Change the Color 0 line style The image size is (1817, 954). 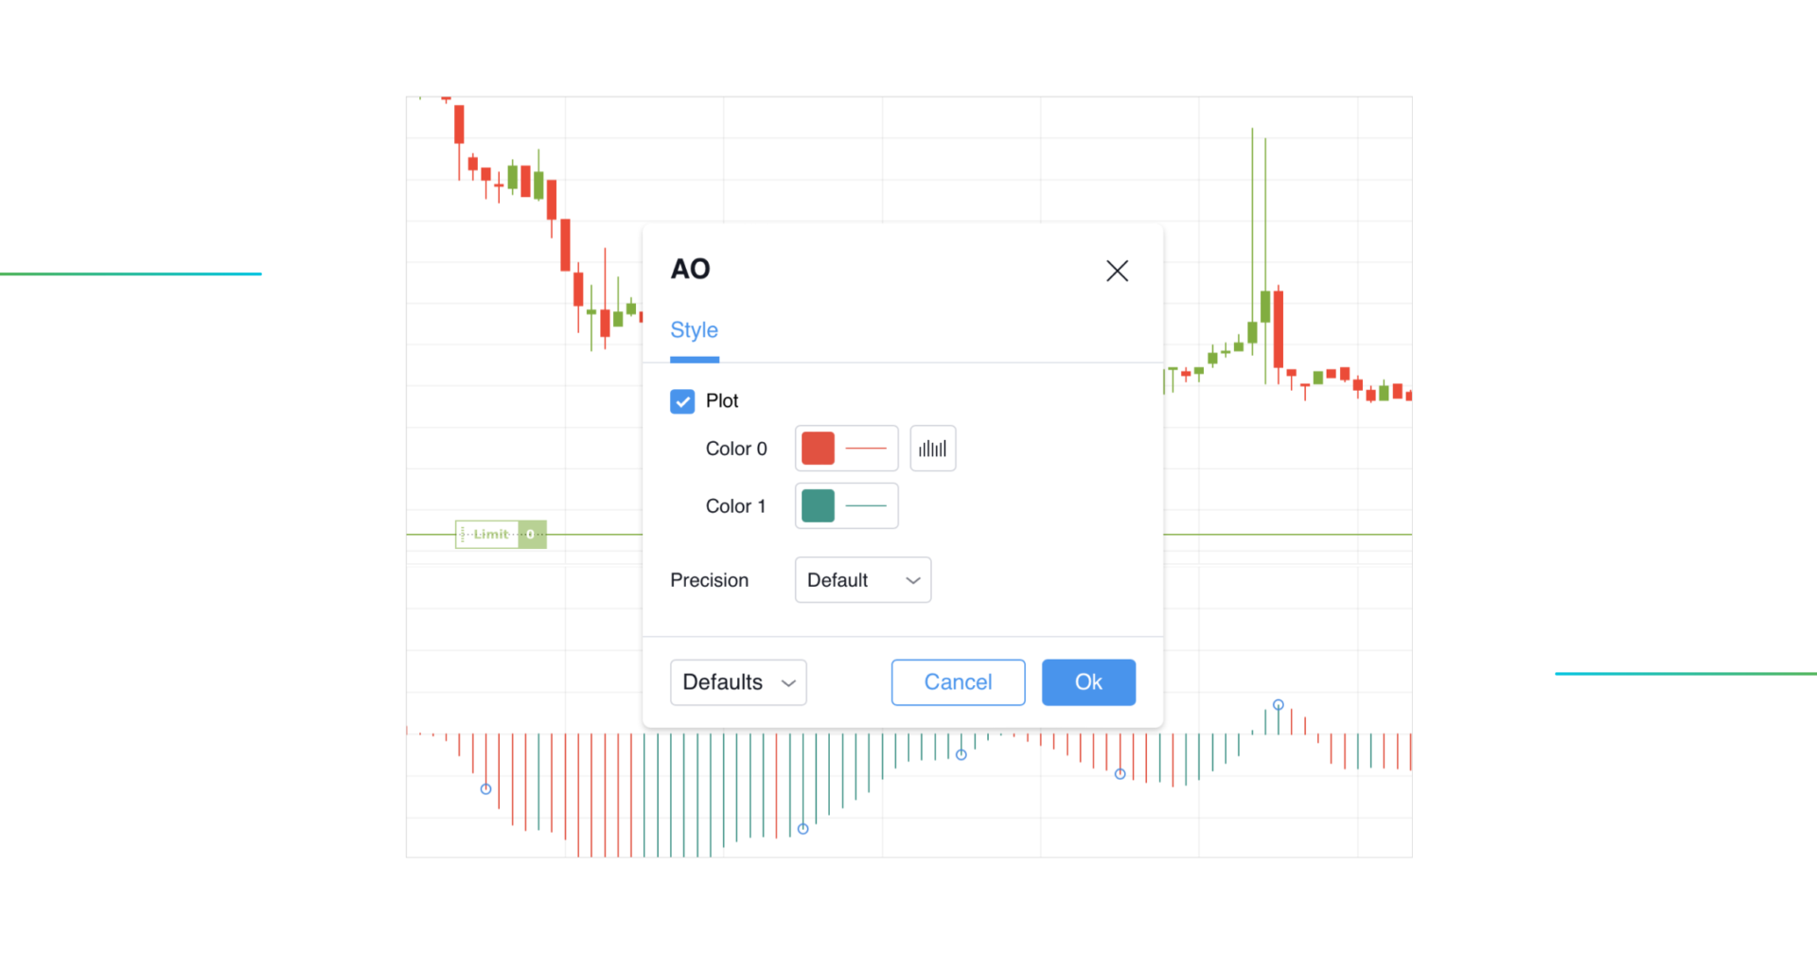[866, 449]
